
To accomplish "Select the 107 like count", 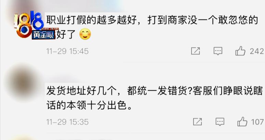I will (257, 122).
